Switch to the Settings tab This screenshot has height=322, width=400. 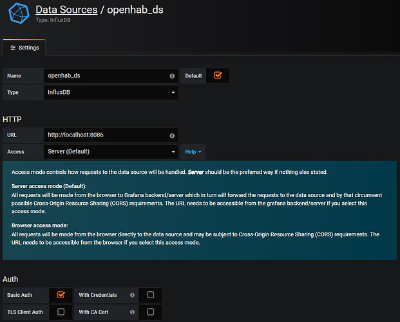point(24,48)
